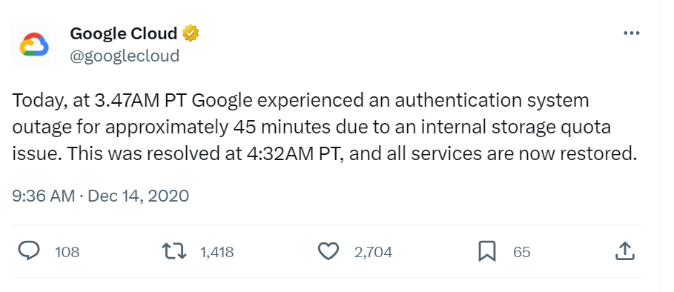Open the @googlecloud handle link
The height and width of the screenshot is (292, 674).
tap(125, 56)
